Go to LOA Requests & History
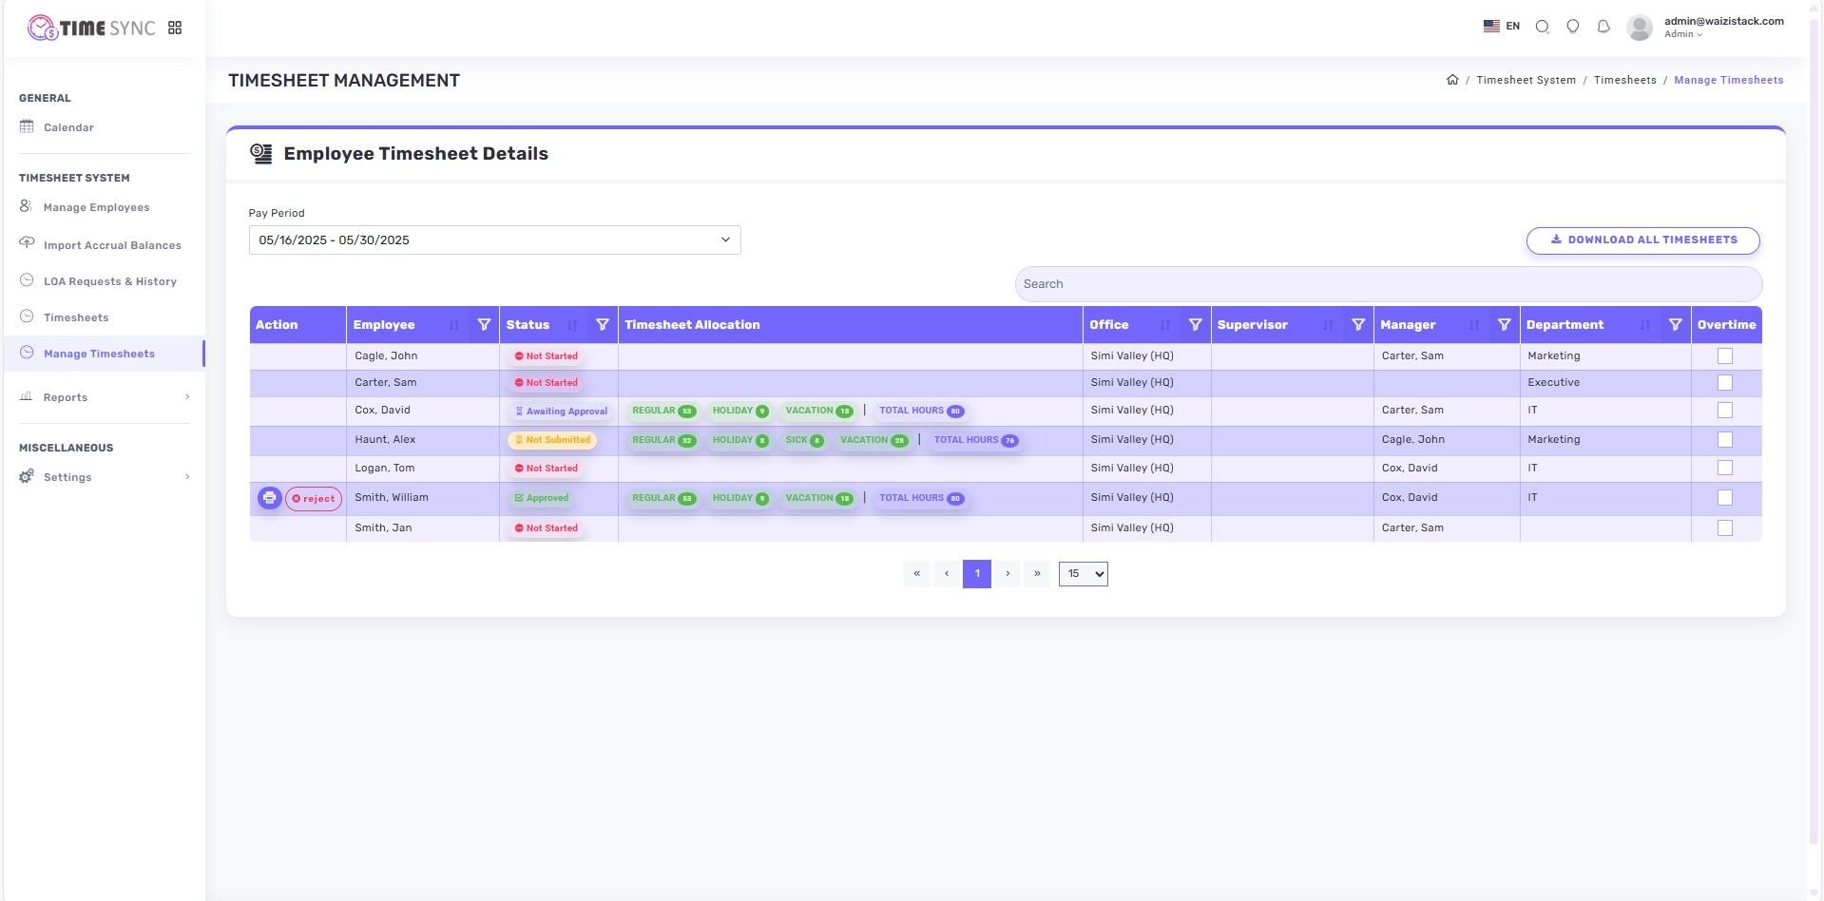 pos(109,281)
